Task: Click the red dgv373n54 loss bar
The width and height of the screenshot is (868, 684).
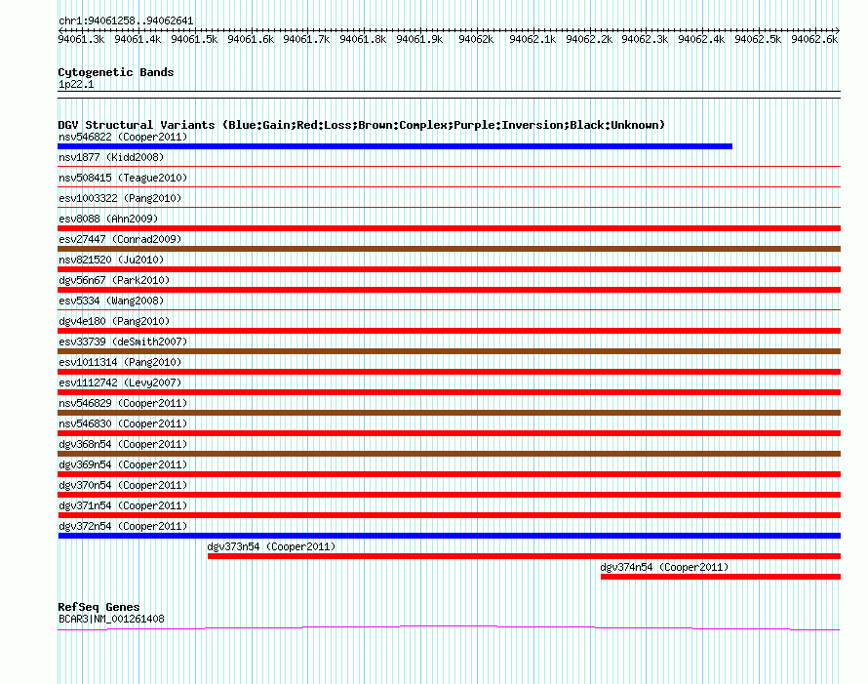Action: 525,556
